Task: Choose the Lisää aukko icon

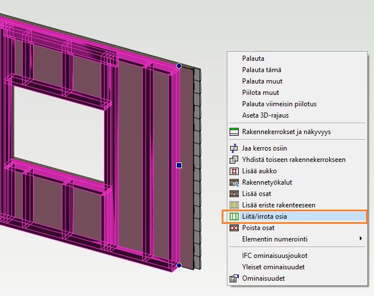Action: click(234, 171)
